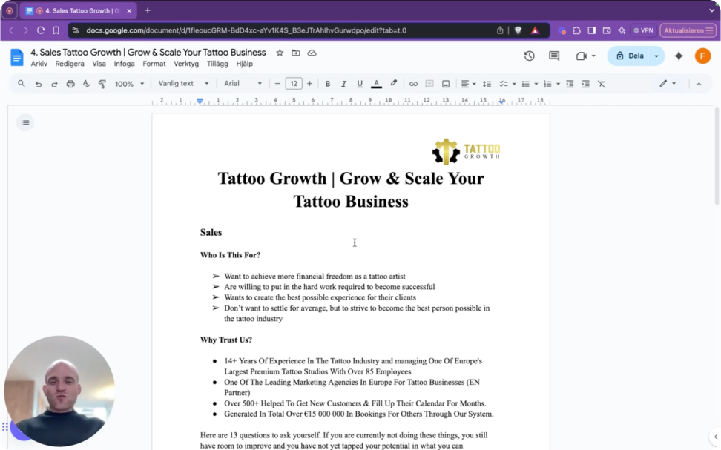Open the checklist options arrow
The width and height of the screenshot is (721, 450).
tap(513, 84)
